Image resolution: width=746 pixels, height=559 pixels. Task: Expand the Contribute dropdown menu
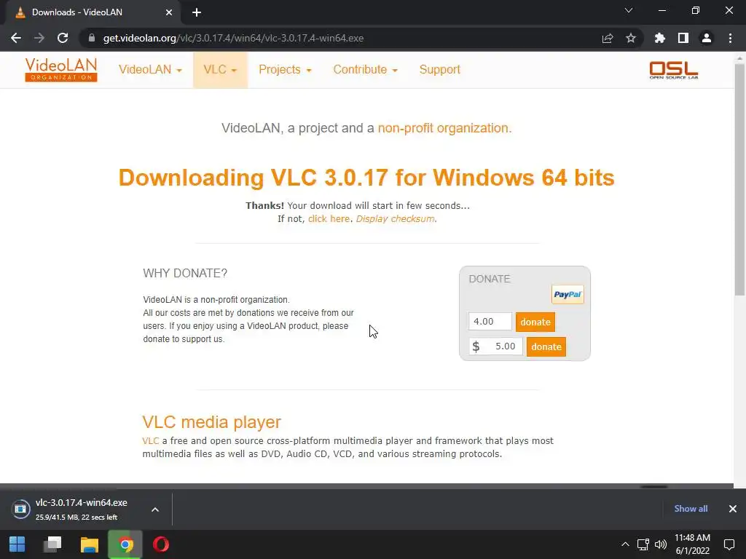click(366, 69)
